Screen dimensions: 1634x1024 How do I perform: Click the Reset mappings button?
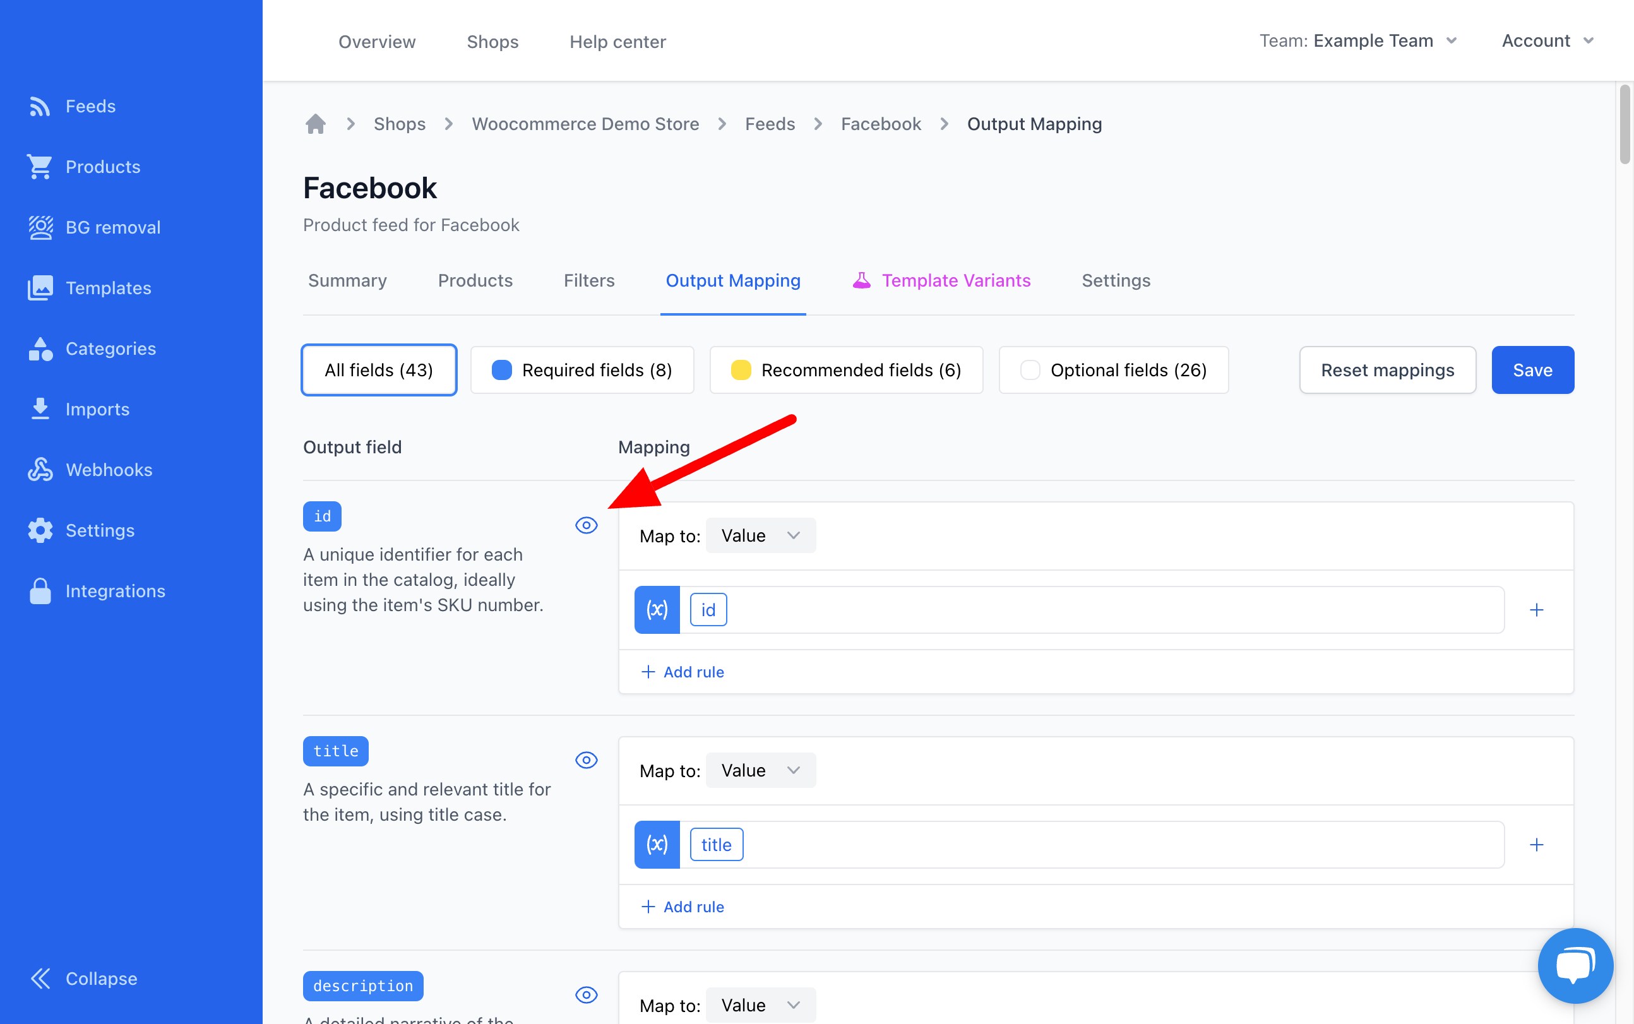[1387, 369]
